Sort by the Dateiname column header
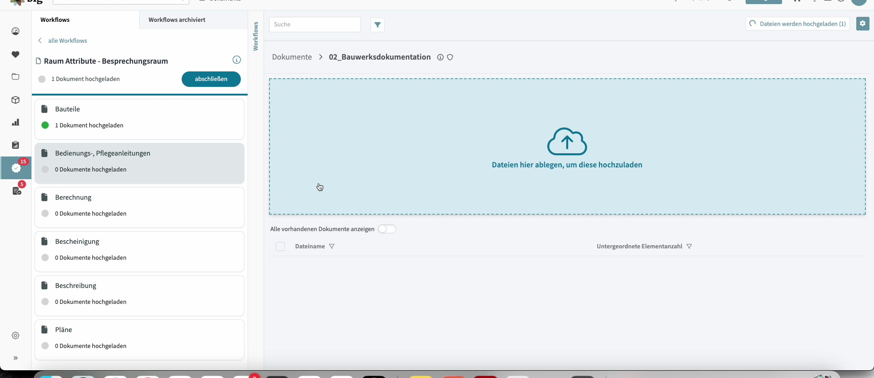874x378 pixels. tap(310, 247)
